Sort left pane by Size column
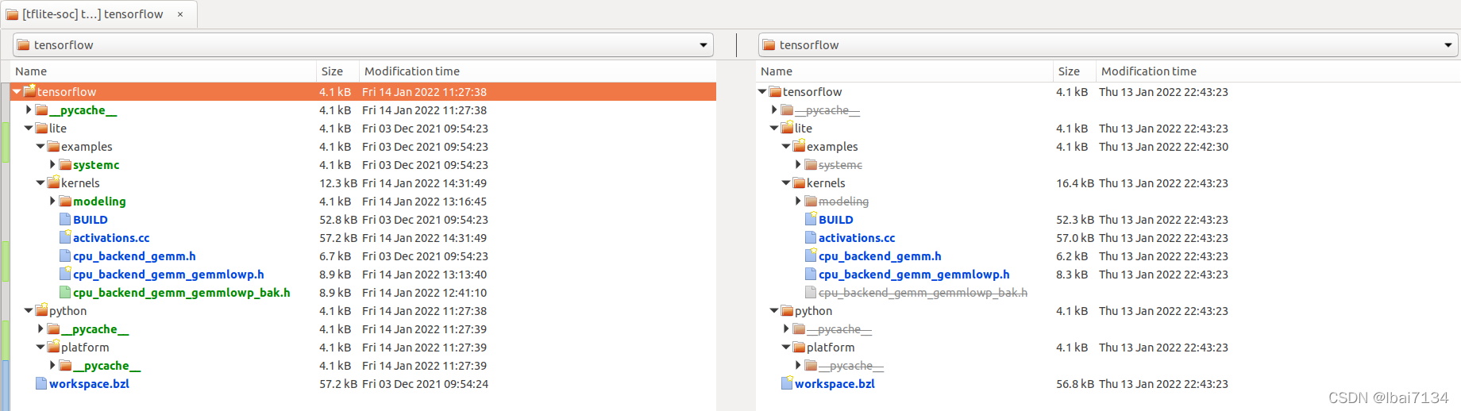Viewport: 1461px width, 411px height. 337,71
